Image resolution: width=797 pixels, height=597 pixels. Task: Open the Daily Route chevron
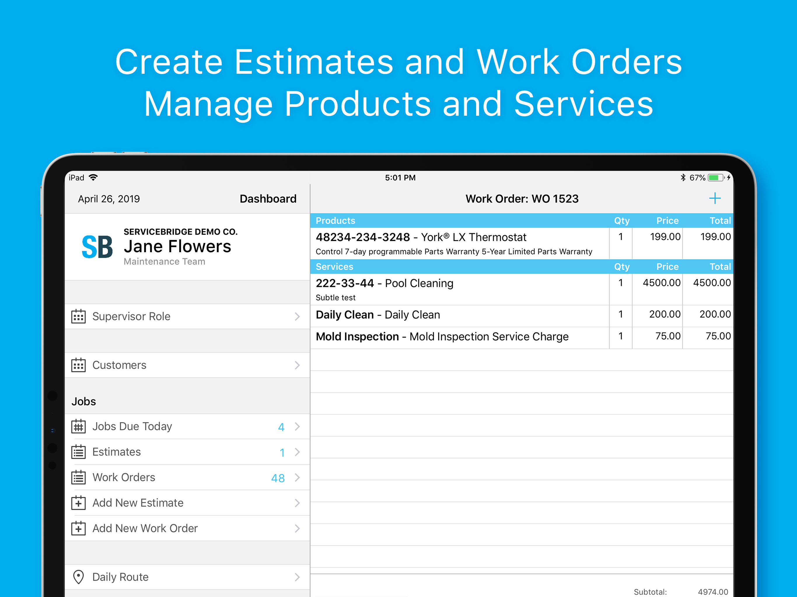[297, 577]
